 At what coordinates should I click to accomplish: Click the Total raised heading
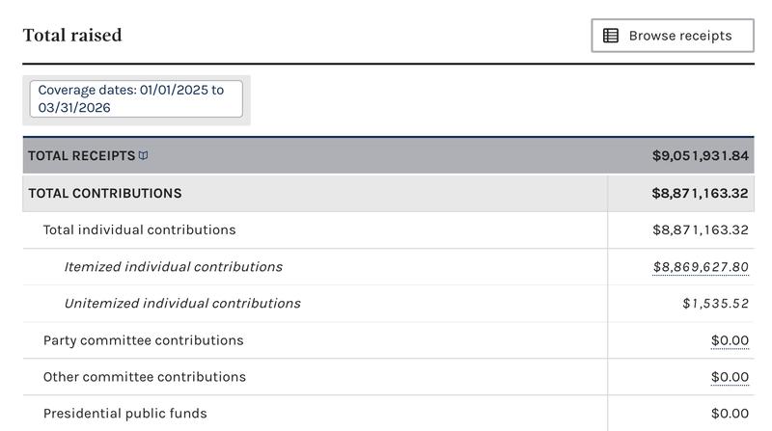coord(72,36)
